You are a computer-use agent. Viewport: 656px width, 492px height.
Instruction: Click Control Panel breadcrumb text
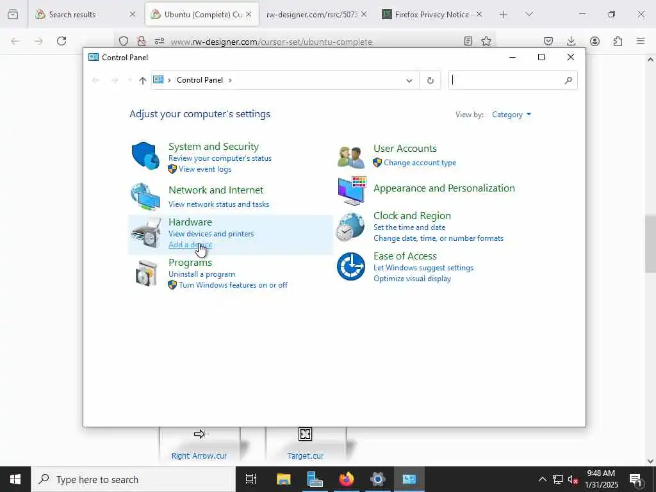(200, 80)
